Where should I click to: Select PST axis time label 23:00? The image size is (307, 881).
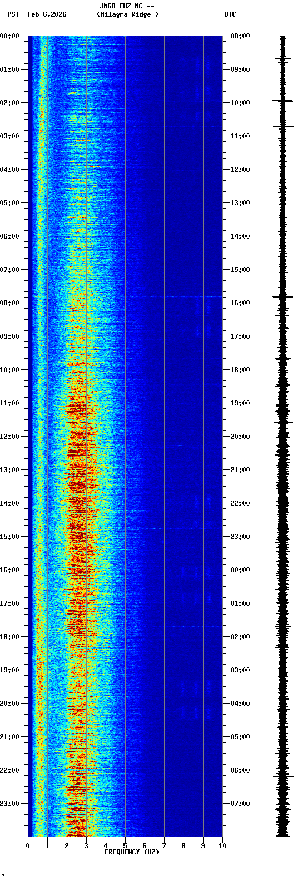point(9,804)
